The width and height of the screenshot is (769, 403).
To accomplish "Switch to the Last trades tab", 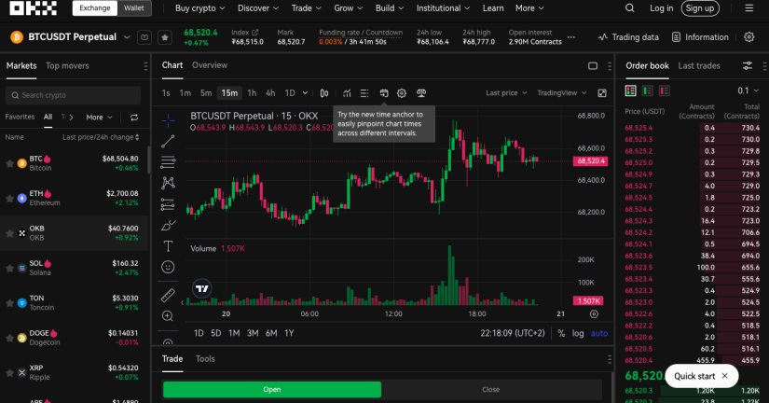I will click(x=699, y=66).
